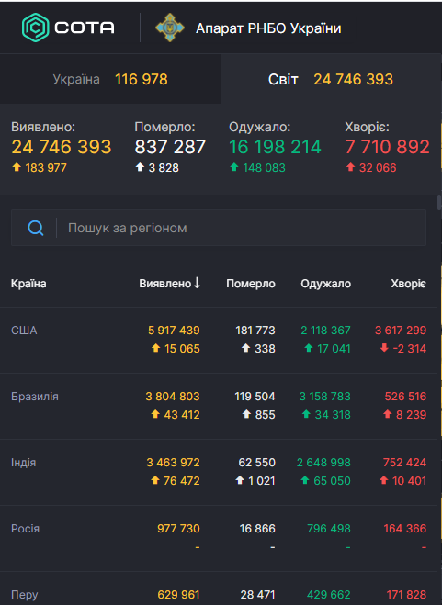Click the Україна count 116 978
The image size is (442, 605).
[x=142, y=80]
